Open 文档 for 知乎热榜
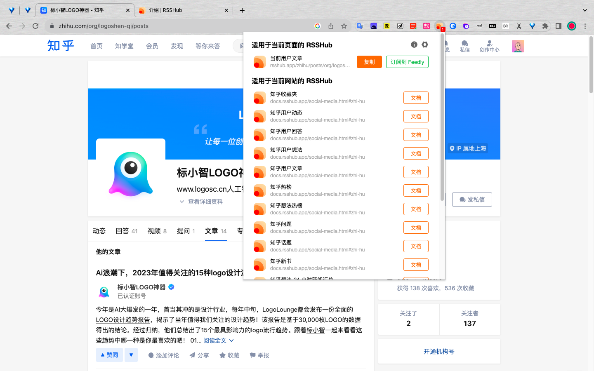This screenshot has height=371, width=594. (416, 190)
